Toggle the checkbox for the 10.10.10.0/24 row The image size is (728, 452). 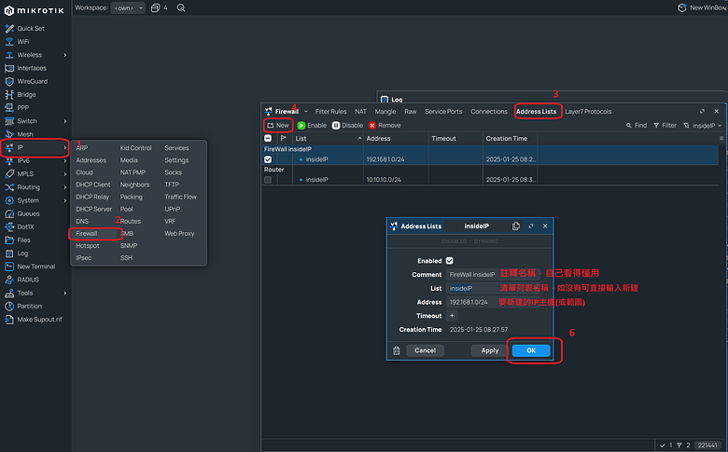[268, 180]
